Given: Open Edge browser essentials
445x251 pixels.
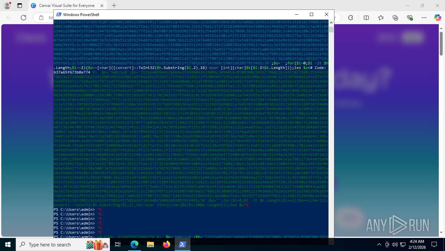Looking at the screenshot, I should pyautogui.click(x=410, y=18).
